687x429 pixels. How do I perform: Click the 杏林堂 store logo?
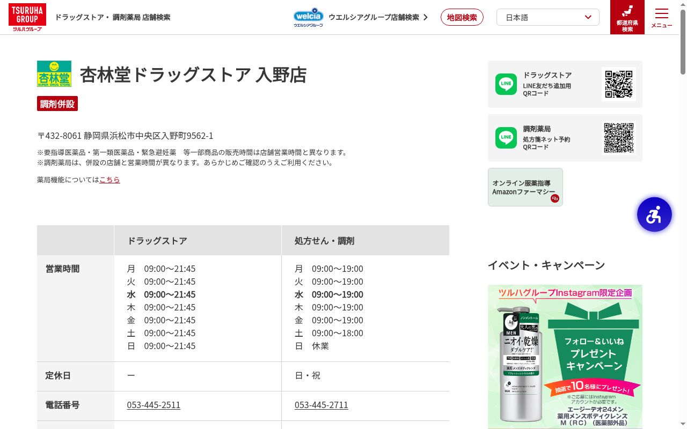coord(54,74)
